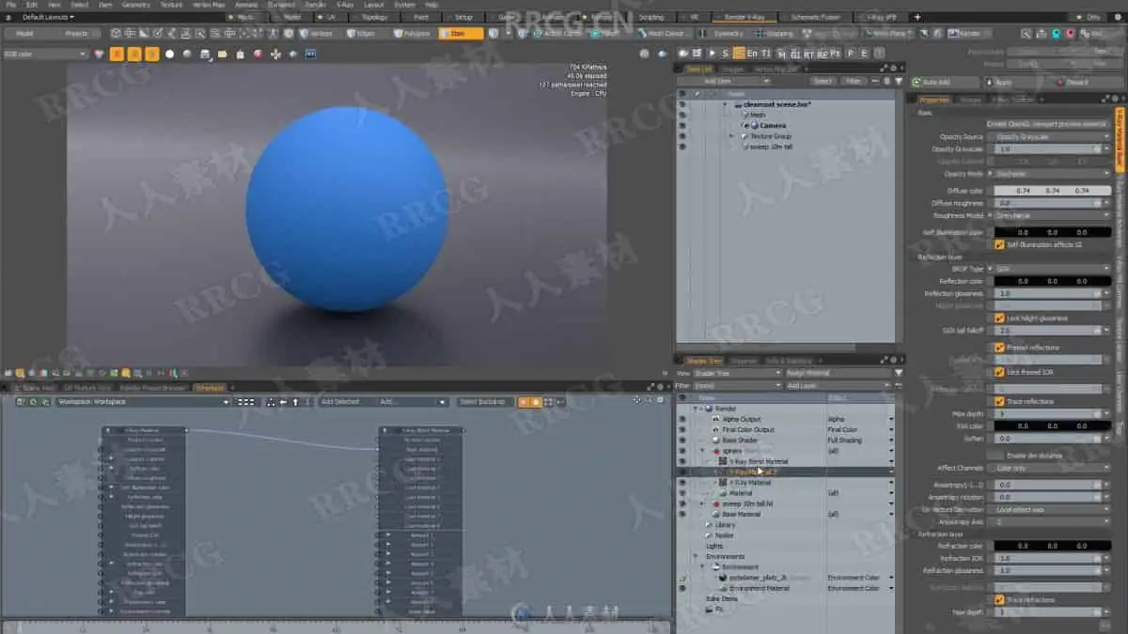
Task: Collapse the Render node in Shader Tree
Action: coord(697,409)
